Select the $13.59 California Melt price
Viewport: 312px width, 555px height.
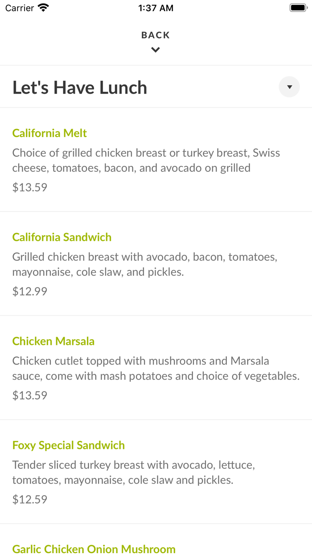(x=30, y=187)
